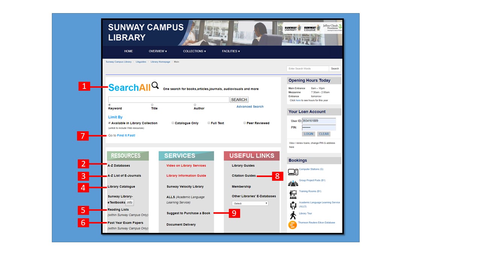This screenshot has height=270, width=481.
Task: Click the top-right Search button
Action: [x=335, y=69]
